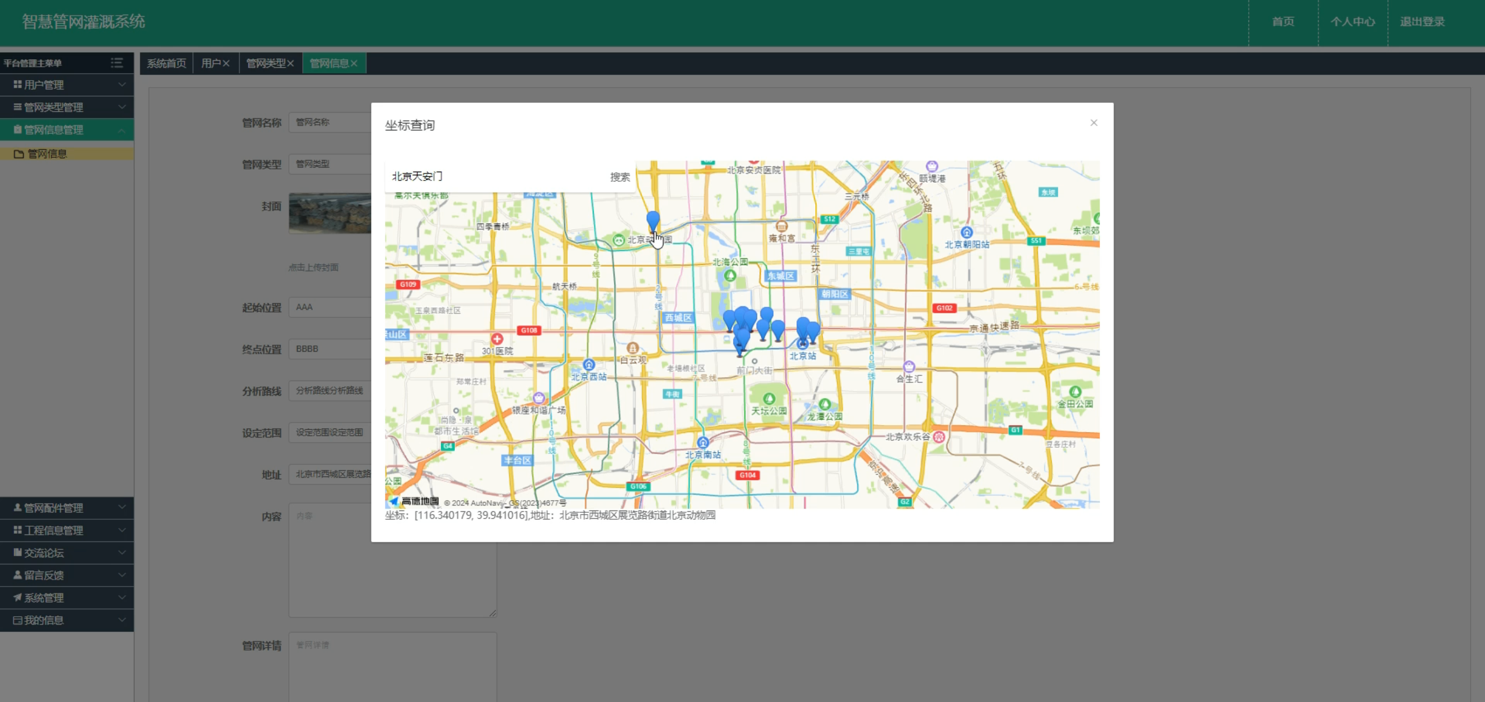Close the 管网类型 tab with its X
This screenshot has height=702, width=1485.
click(291, 63)
